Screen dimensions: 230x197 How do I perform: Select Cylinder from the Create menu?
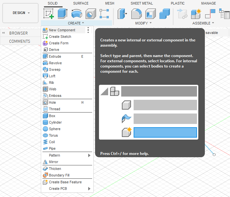[55, 122]
